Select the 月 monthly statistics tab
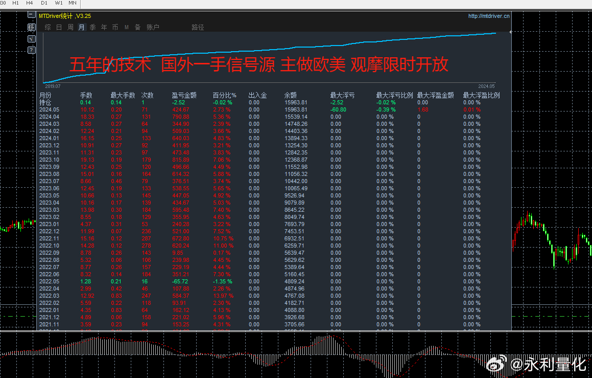Image resolution: width=592 pixels, height=378 pixels. [x=82, y=27]
